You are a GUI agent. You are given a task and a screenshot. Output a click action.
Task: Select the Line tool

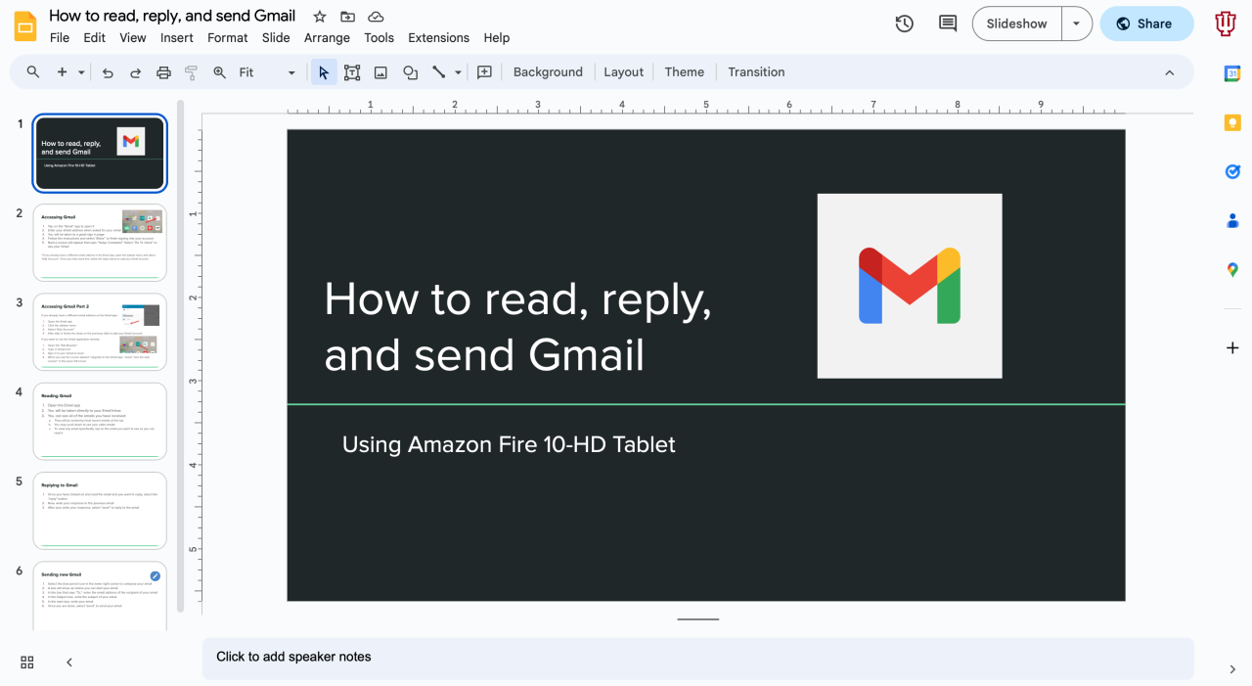tap(439, 72)
